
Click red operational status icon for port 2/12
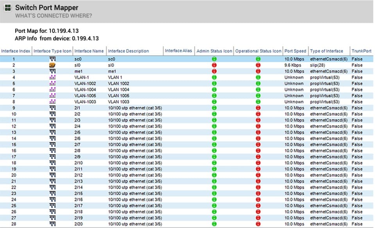(x=258, y=175)
